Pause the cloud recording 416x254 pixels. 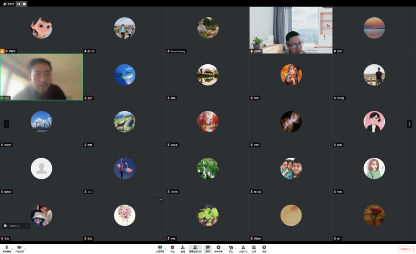(19, 4)
